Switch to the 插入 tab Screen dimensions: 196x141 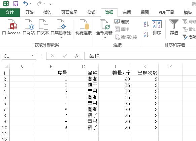[47, 12]
